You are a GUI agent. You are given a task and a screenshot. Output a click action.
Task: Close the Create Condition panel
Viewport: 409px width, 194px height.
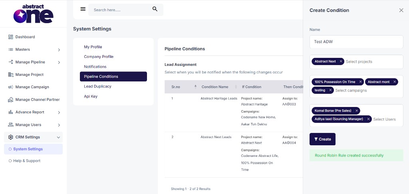(x=401, y=10)
